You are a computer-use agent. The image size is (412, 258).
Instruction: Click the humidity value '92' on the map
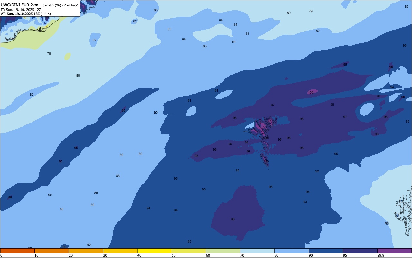click(317, 171)
